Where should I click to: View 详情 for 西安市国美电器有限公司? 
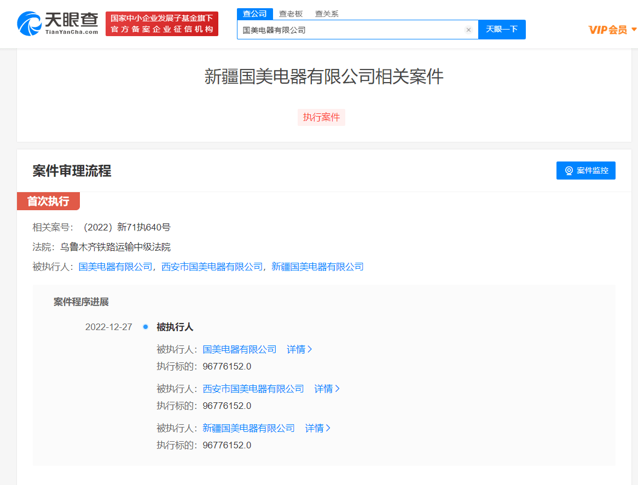coord(327,389)
